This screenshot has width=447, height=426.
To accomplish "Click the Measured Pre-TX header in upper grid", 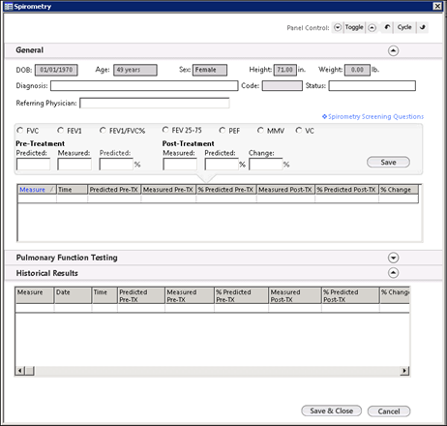I will (168, 190).
